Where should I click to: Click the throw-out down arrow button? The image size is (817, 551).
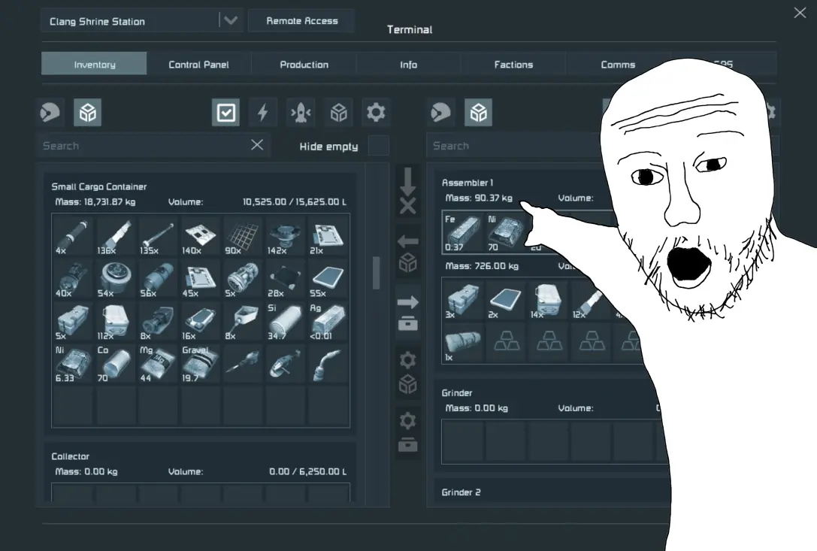point(408,191)
